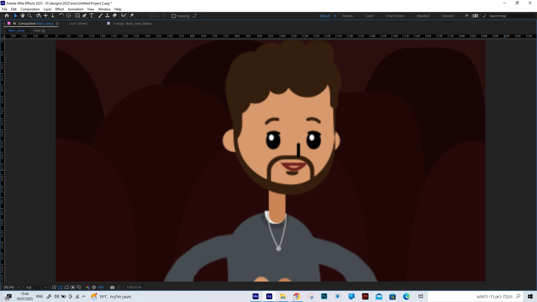Switch to the Footage black_man_bald.ai tab
This screenshot has width=537, height=302.
132,23
